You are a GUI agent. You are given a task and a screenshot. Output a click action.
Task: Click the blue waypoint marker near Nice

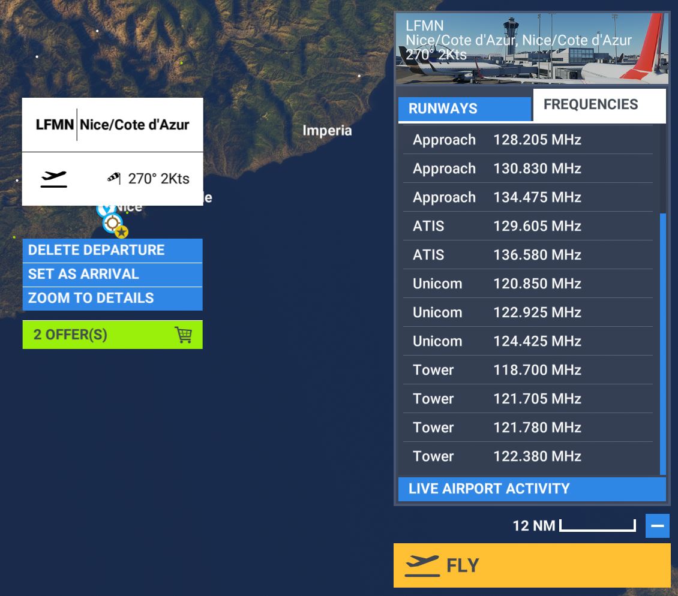point(104,210)
